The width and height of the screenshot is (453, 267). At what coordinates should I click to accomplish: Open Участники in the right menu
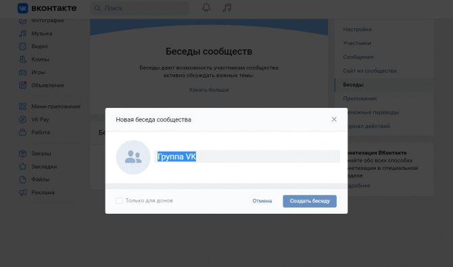pyautogui.click(x=357, y=43)
